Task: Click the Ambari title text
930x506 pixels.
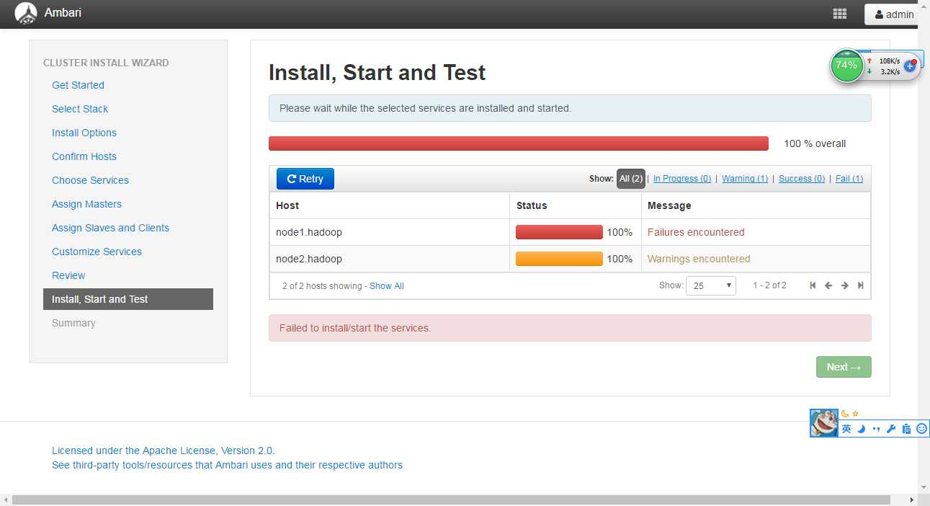Action: coord(63,13)
